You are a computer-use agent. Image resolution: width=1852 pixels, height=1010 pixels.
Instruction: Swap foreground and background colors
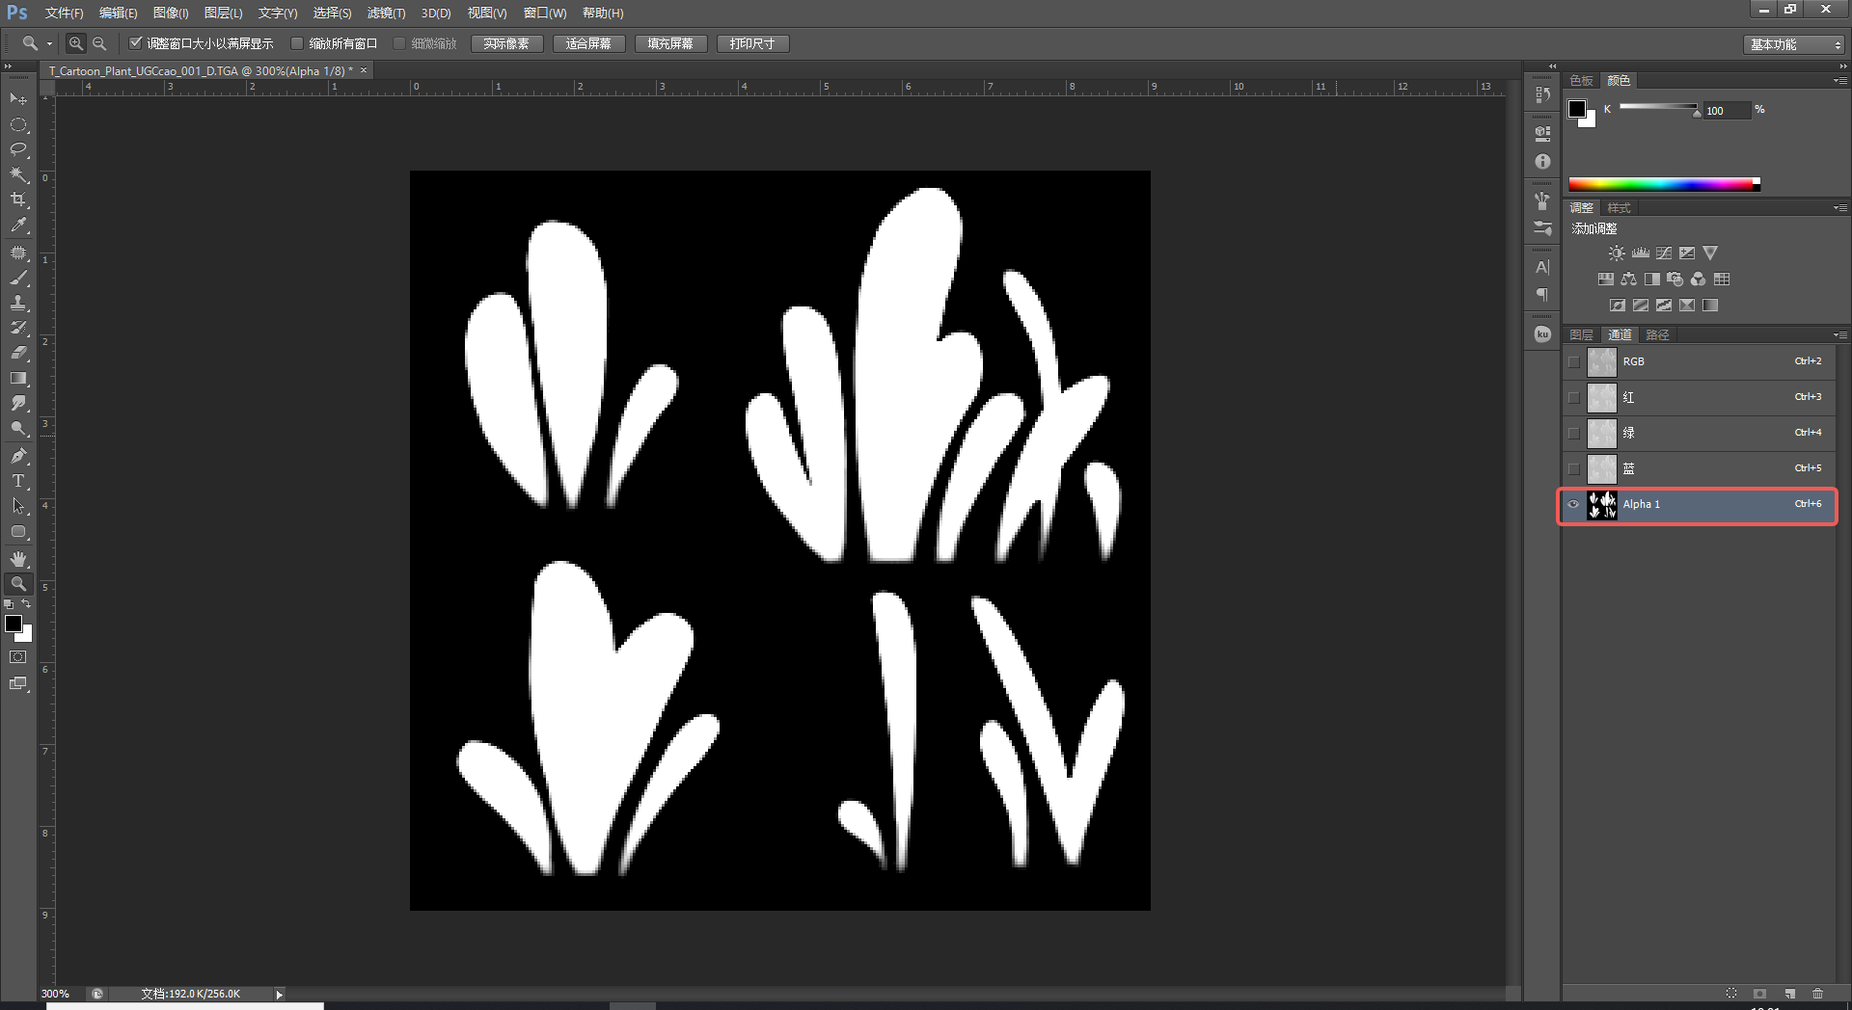[x=26, y=604]
